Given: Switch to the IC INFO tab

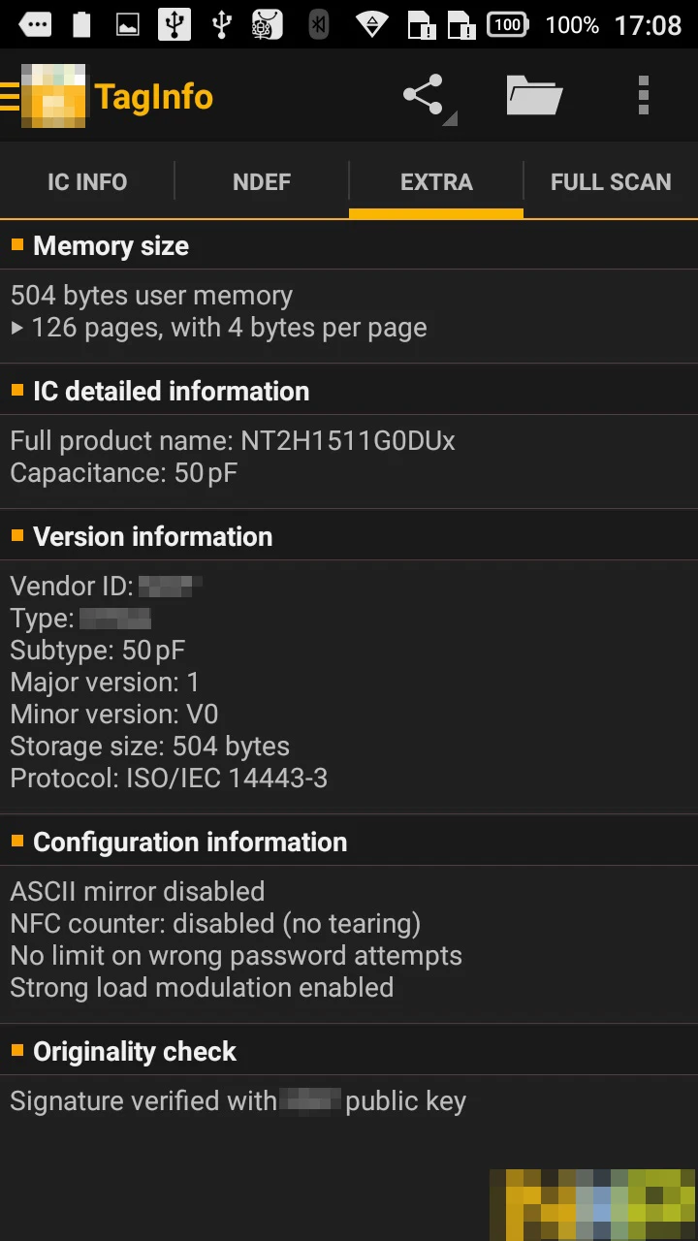Looking at the screenshot, I should [87, 181].
